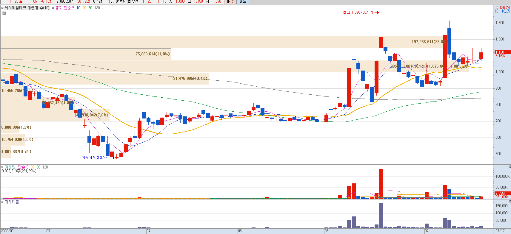
Task: Click the 매수 (buy) button
Action: 230,1
